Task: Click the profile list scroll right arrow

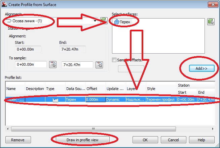Action: [x=213, y=129]
